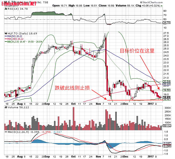The image size is (175, 159).
Task: Click the 58112 volume tag on the axis
Action: (166, 126)
